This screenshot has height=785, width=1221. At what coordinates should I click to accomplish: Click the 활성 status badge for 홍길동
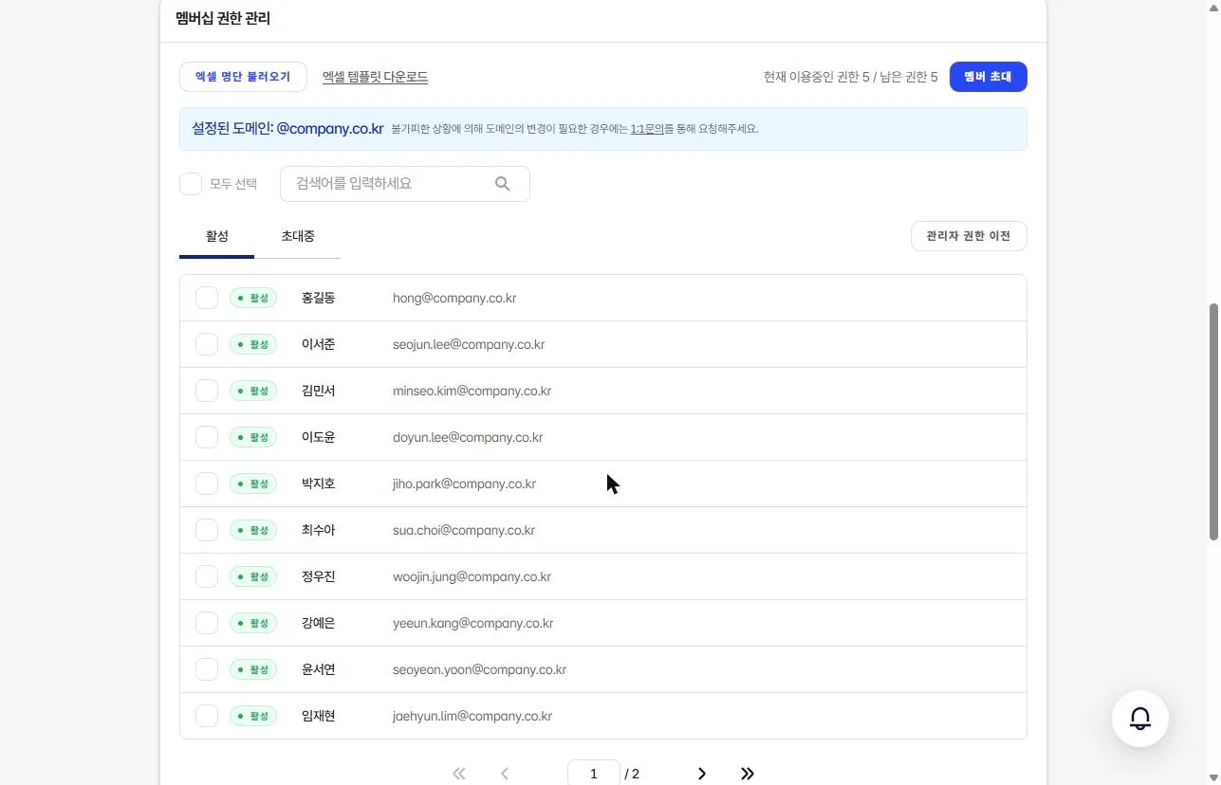[x=253, y=298]
